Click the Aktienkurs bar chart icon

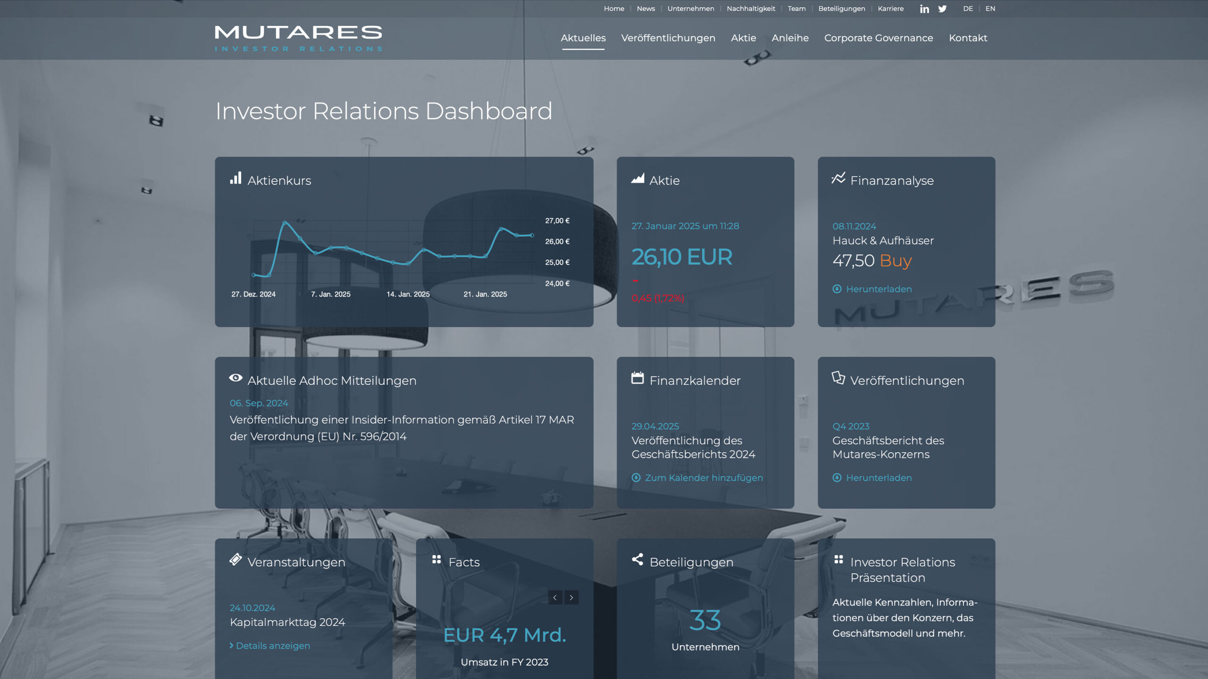(x=235, y=178)
